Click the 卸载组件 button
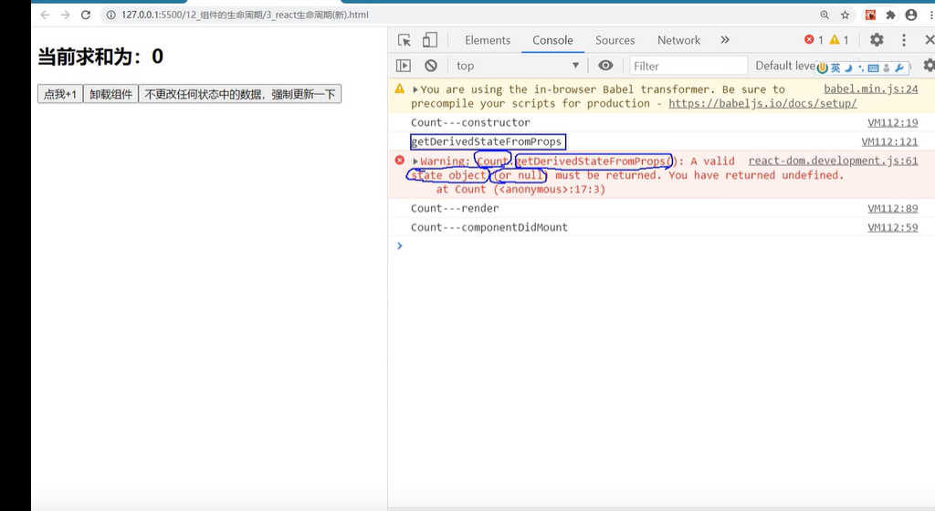The height and width of the screenshot is (511, 935). pos(110,94)
